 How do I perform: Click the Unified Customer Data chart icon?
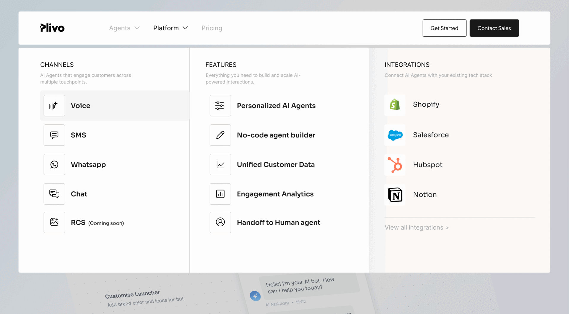pos(220,164)
